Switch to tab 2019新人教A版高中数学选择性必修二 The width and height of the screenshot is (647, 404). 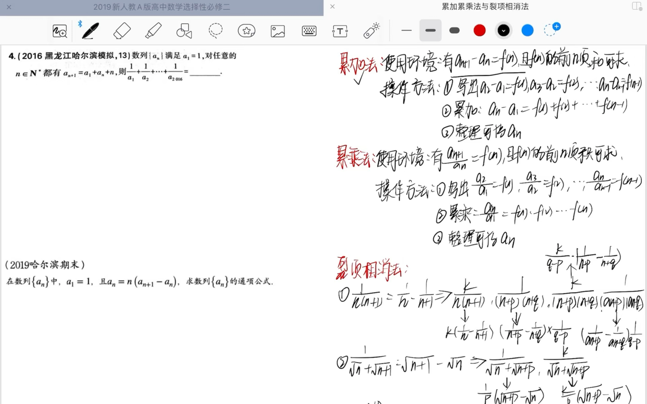pos(162,7)
